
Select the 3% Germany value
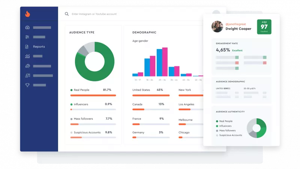161,132
